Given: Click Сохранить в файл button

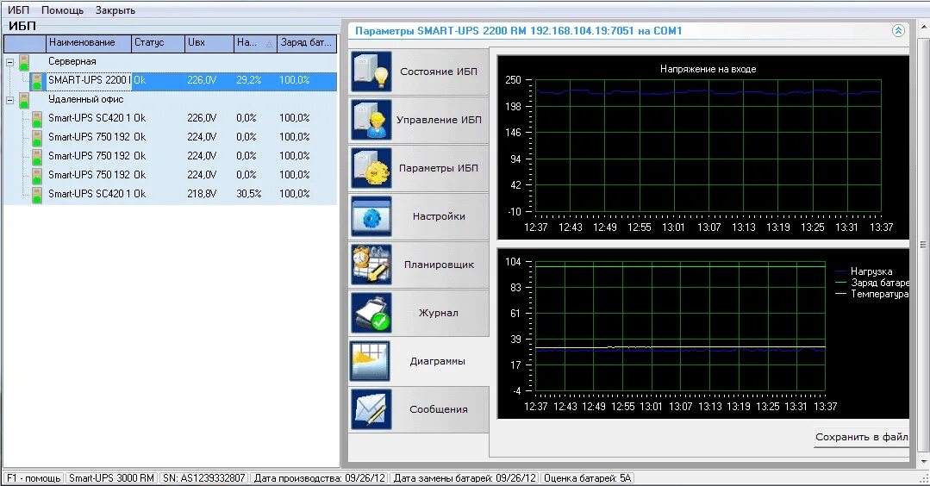Looking at the screenshot, I should click(861, 437).
